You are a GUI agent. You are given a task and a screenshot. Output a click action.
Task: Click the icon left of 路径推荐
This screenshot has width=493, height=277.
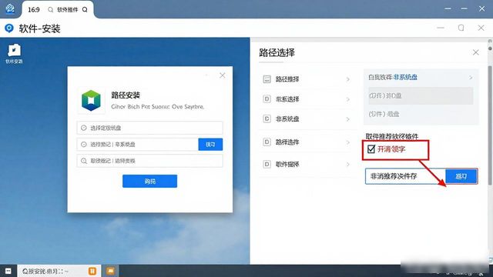267,79
